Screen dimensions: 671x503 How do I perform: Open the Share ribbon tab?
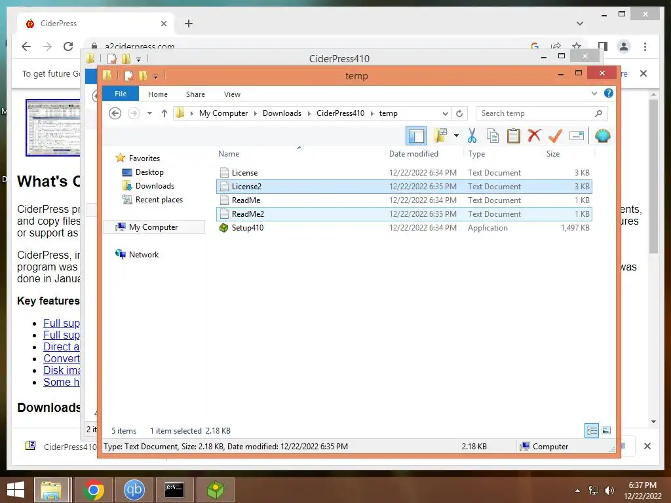click(x=195, y=94)
